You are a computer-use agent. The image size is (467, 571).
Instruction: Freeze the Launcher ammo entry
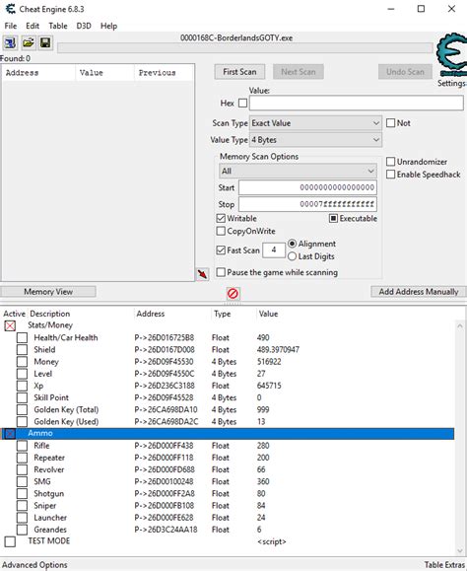coord(23,518)
